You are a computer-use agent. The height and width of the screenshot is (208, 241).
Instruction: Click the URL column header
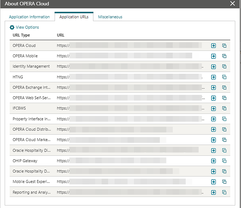click(61, 35)
